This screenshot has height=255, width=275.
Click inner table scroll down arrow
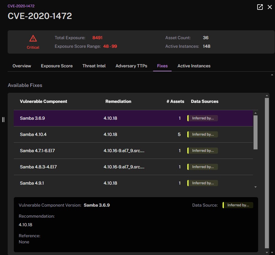256,187
